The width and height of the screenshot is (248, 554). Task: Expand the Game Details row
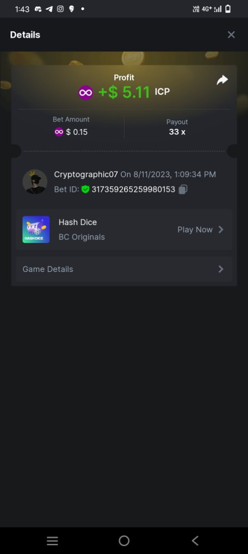click(x=124, y=269)
